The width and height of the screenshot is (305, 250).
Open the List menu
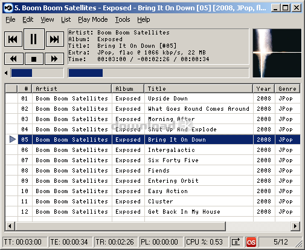tap(66, 19)
